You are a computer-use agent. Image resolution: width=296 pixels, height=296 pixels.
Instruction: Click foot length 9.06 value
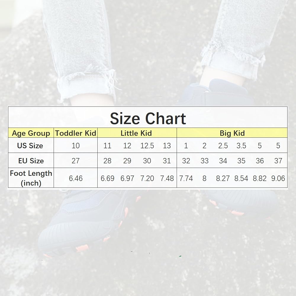click(x=278, y=178)
